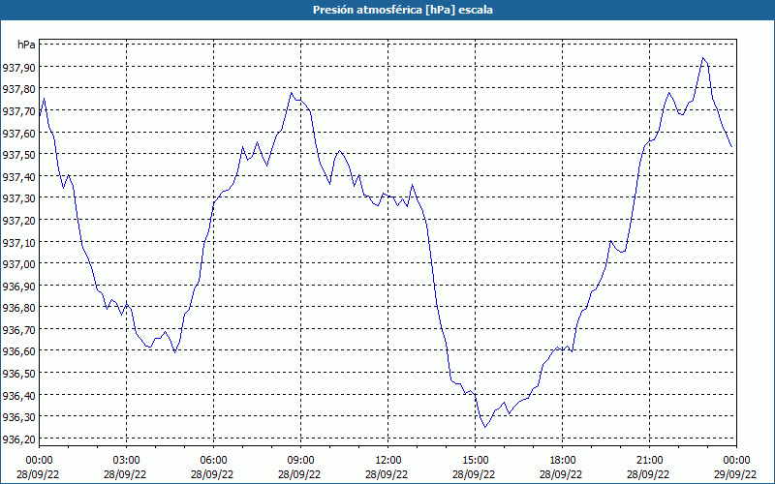Click the 06:00 time label on X axis
Viewport: 775px width, 484px height.
(213, 461)
